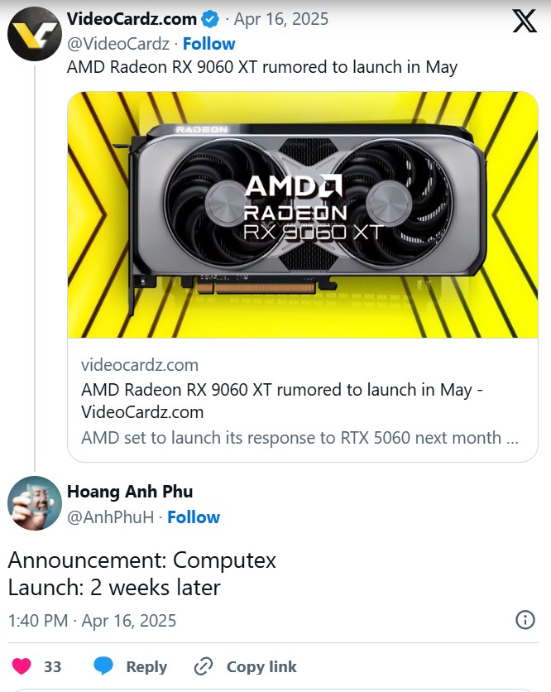Click the VideoCardz profile avatar
This screenshot has width=551, height=692.
coord(35,34)
